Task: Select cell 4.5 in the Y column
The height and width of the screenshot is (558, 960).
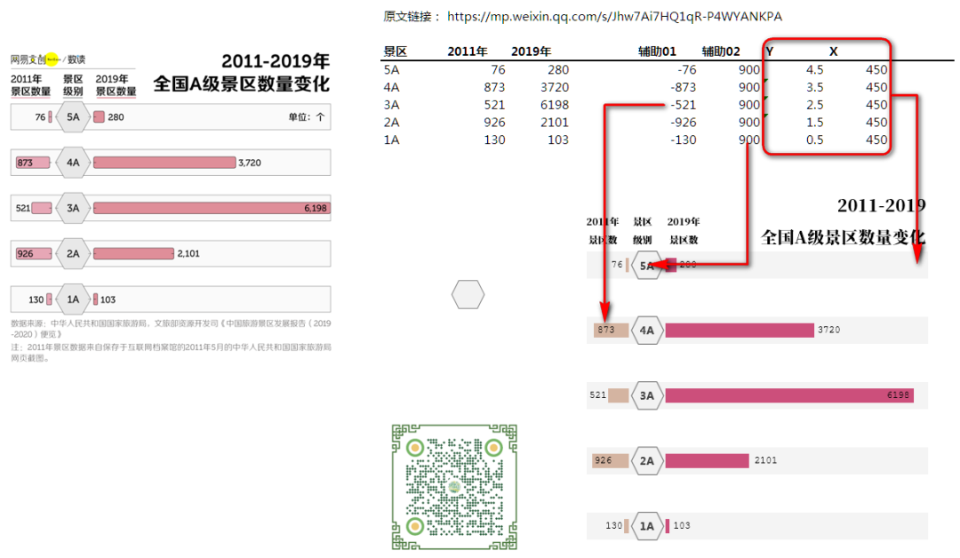Action: (x=814, y=69)
